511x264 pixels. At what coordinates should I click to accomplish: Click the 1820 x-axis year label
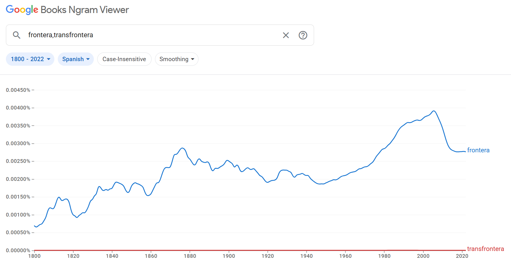(x=73, y=256)
